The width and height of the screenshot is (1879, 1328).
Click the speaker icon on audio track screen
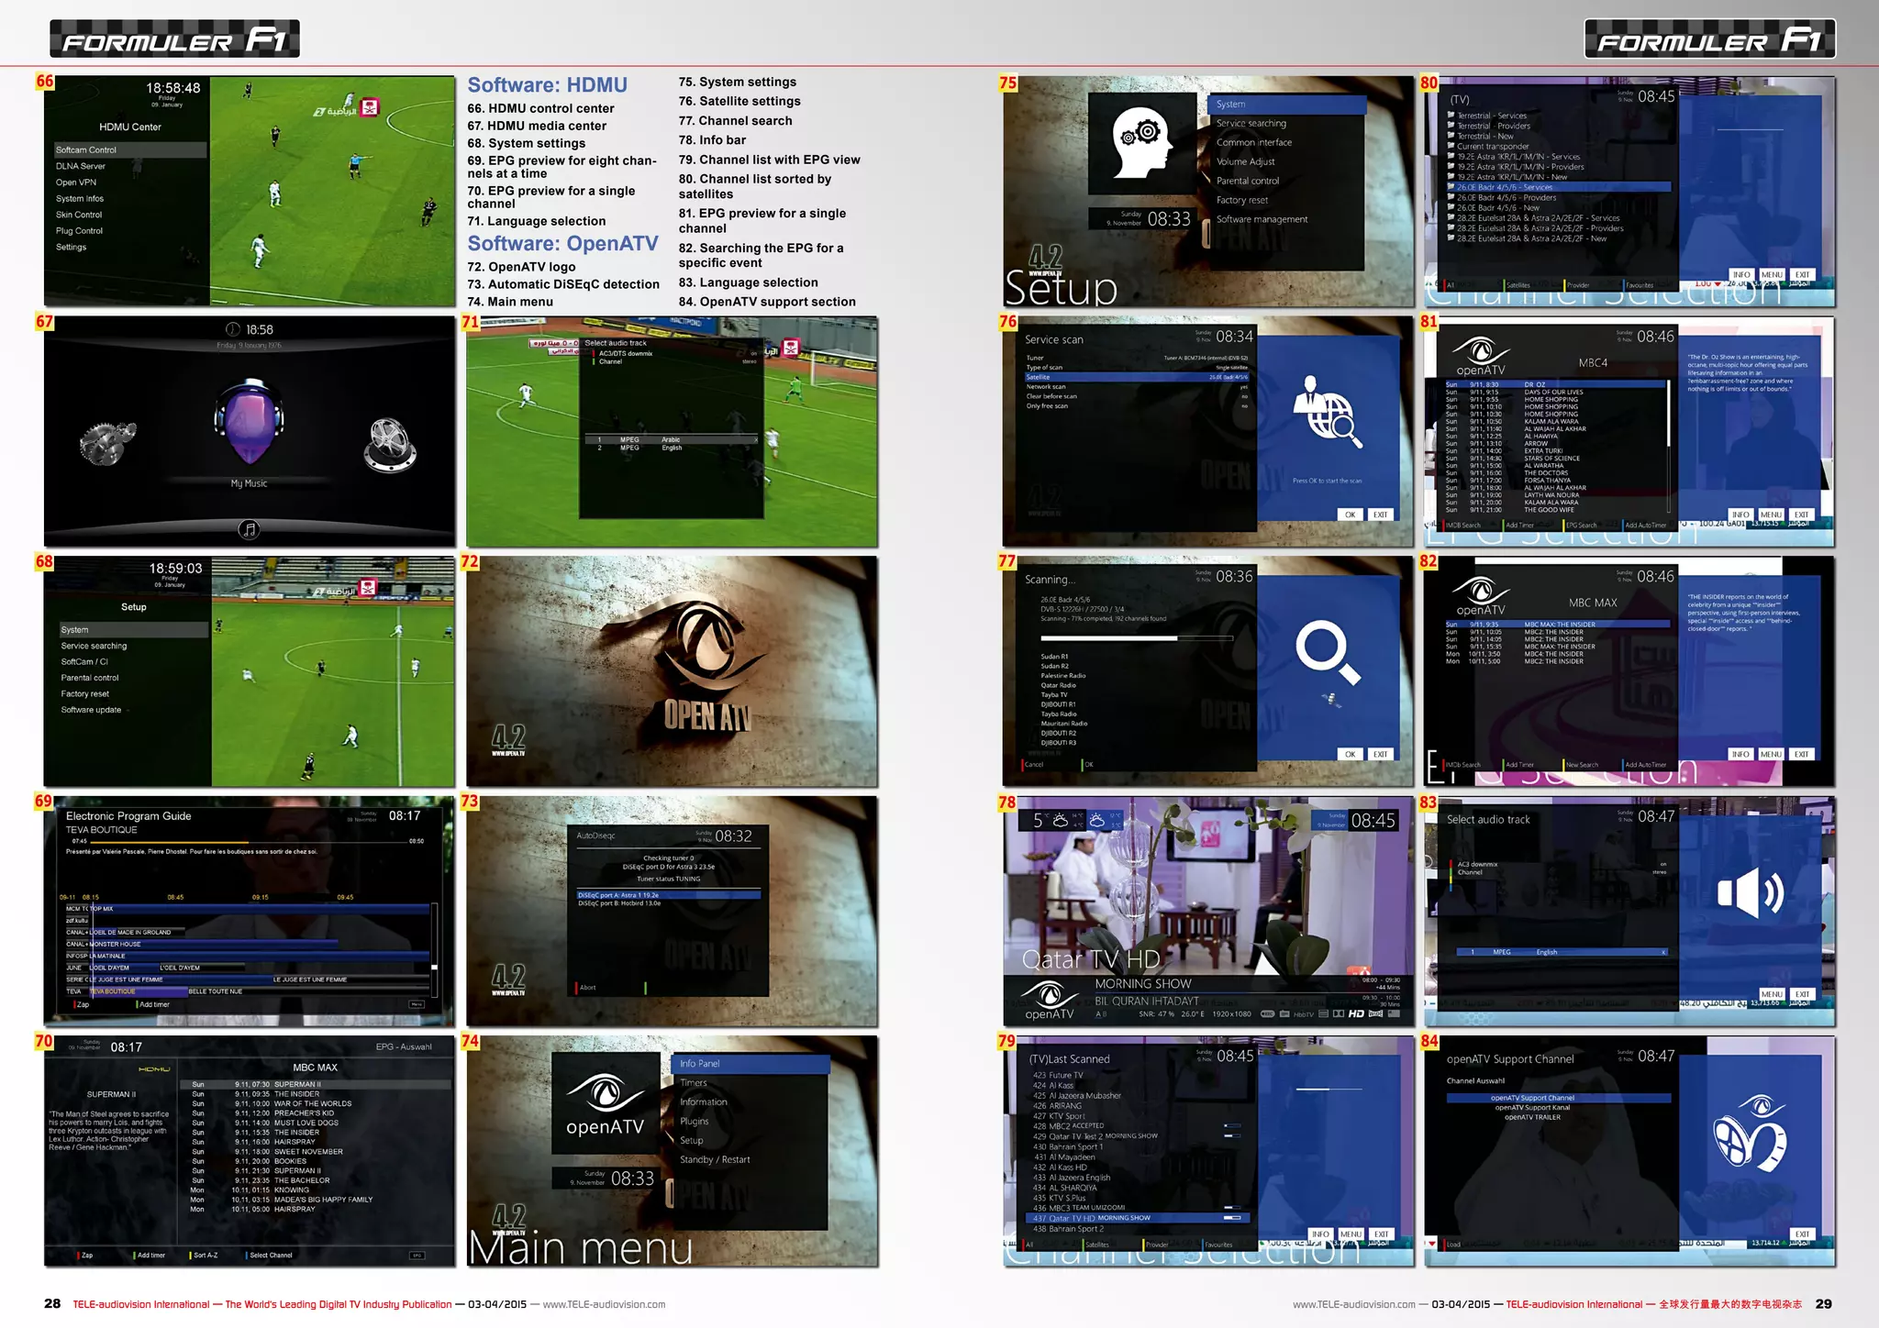1750,891
